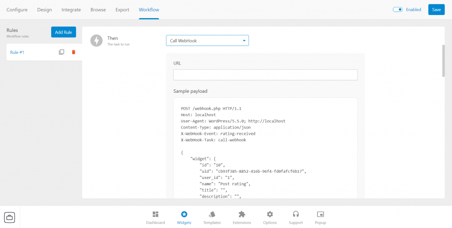This screenshot has height=228, width=452.
Task: Open the Templates icon
Action: point(212,214)
